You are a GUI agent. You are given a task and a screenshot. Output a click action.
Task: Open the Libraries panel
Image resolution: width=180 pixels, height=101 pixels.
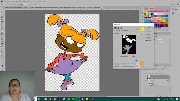(x=175, y=13)
